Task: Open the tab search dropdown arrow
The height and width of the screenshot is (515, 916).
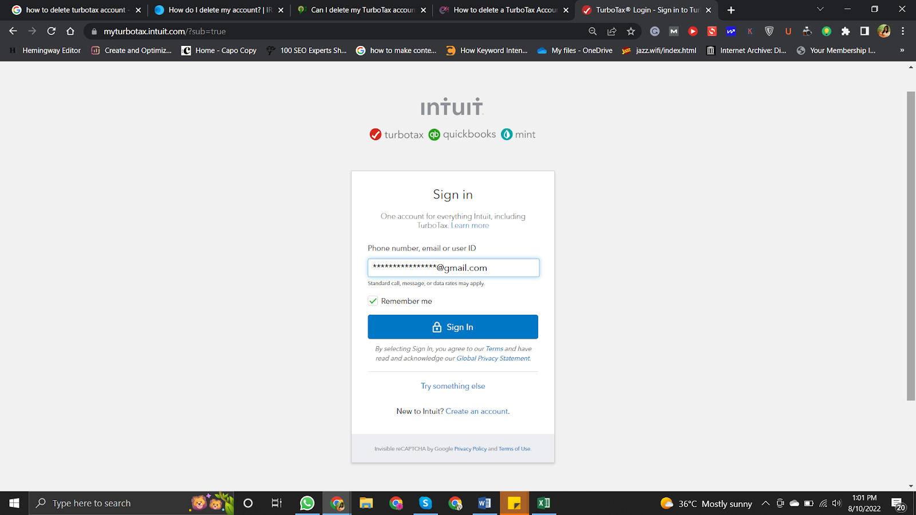Action: (820, 10)
